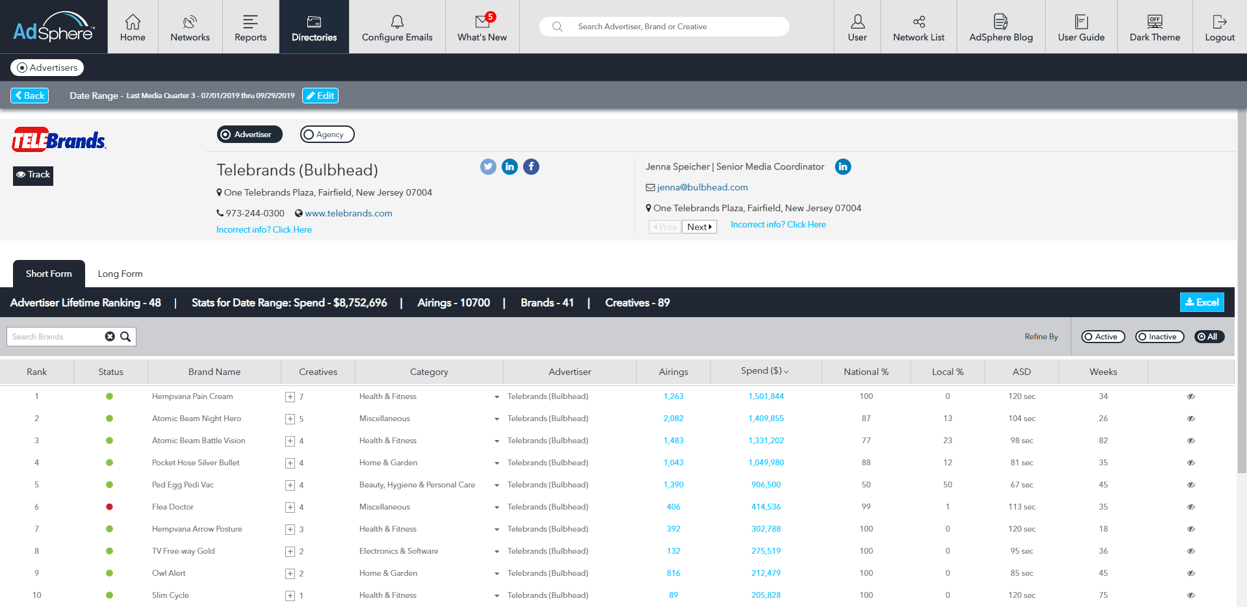Click Prev contact button
1247x607 pixels.
[x=665, y=227]
